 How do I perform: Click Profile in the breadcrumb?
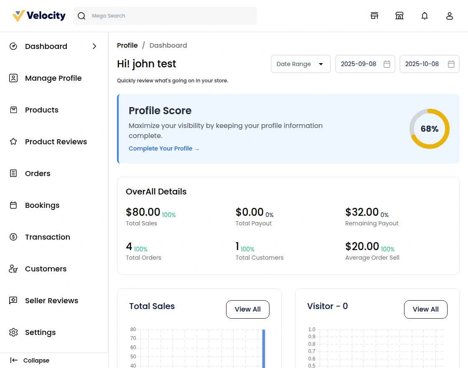pyautogui.click(x=127, y=45)
